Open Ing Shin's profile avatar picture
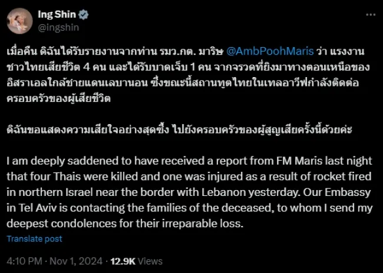The image size is (383, 273). [x=19, y=21]
